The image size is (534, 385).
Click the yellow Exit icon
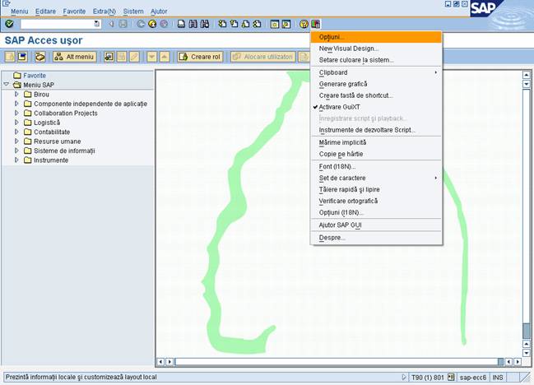152,24
